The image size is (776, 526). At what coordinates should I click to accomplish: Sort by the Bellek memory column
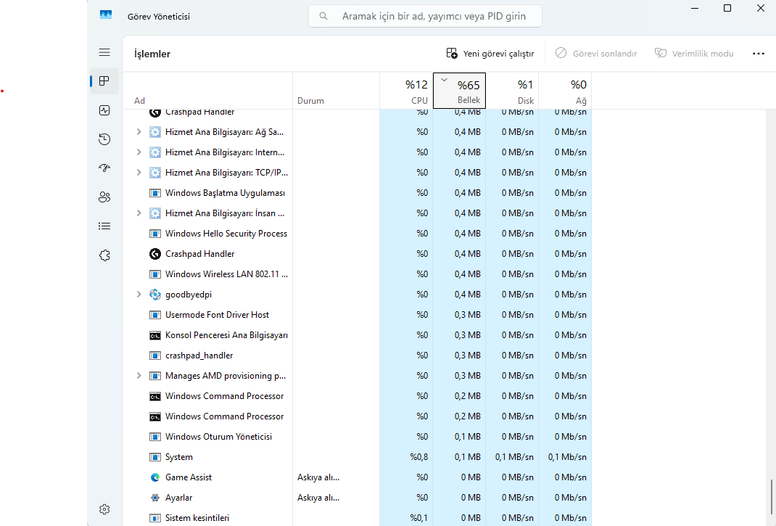tap(459, 91)
